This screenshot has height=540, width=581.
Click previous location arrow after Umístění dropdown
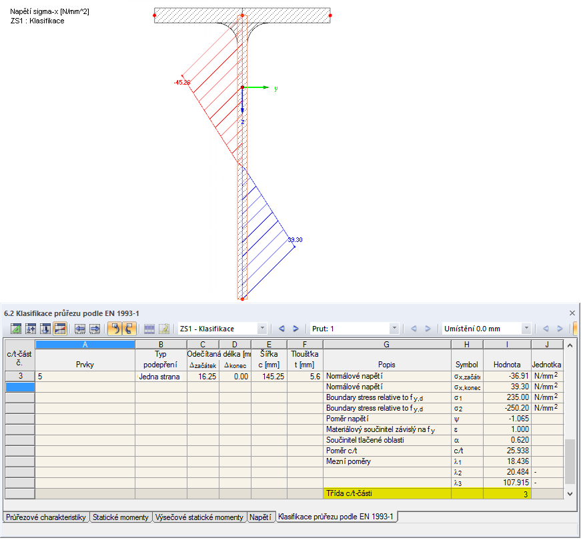coord(546,329)
